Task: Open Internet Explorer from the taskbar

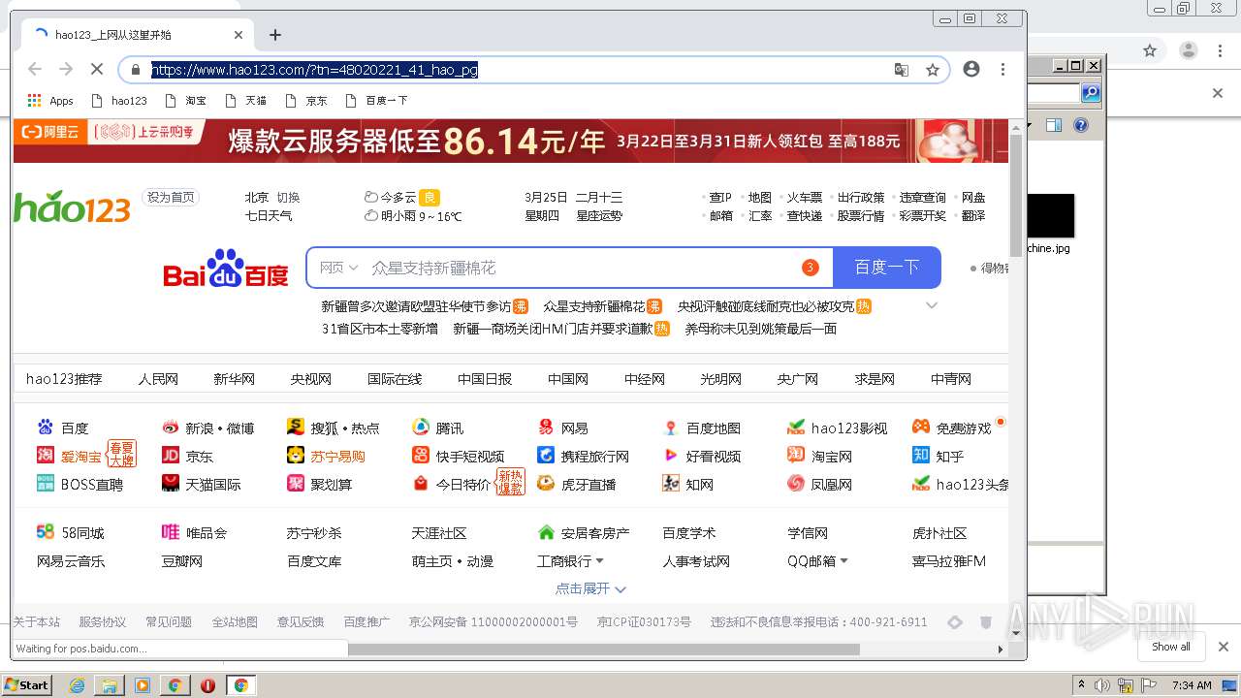Action: click(78, 685)
